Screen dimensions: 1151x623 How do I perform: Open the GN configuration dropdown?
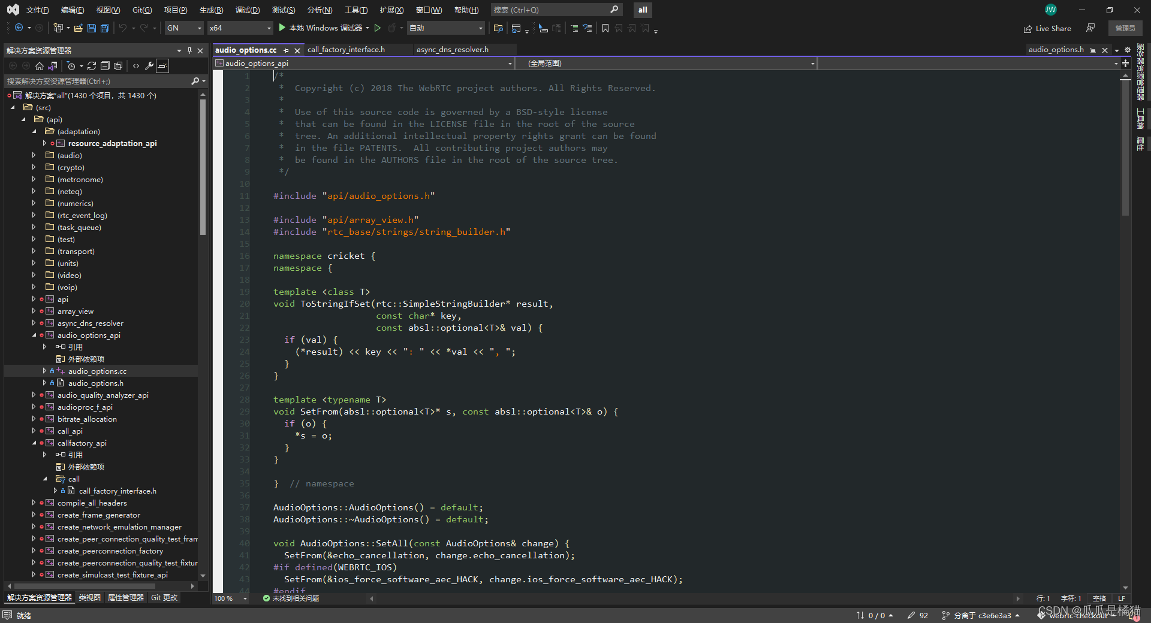tap(184, 28)
